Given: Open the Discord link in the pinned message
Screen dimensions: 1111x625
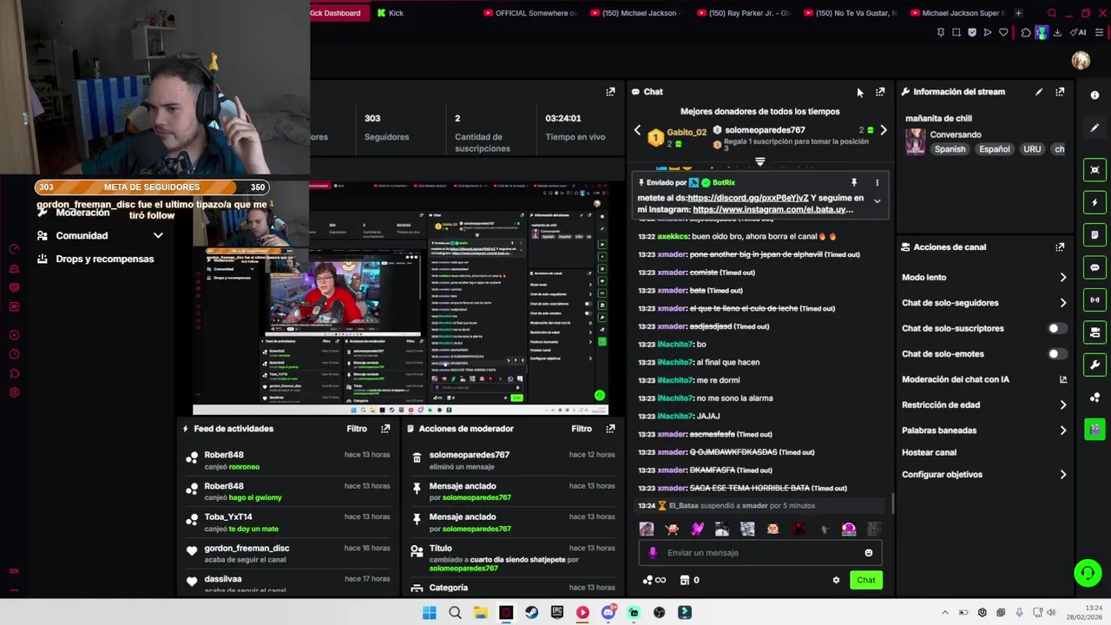Looking at the screenshot, I should (747, 198).
